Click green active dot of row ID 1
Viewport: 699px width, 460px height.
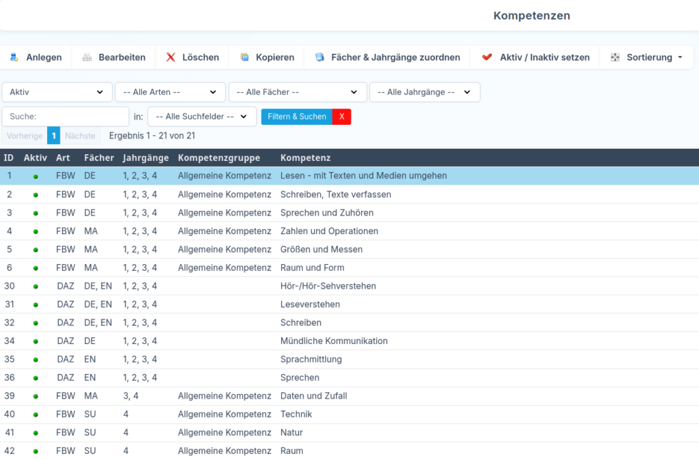pyautogui.click(x=35, y=176)
